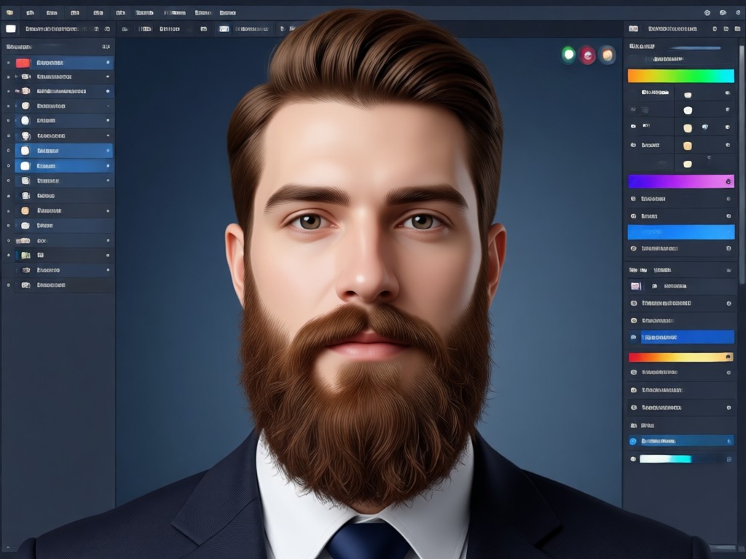Click the shield-shaped icon in the swatch grid
This screenshot has width=746, height=559.
(x=704, y=127)
